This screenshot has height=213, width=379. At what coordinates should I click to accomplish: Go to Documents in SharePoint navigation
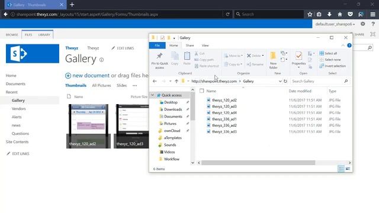point(15,84)
